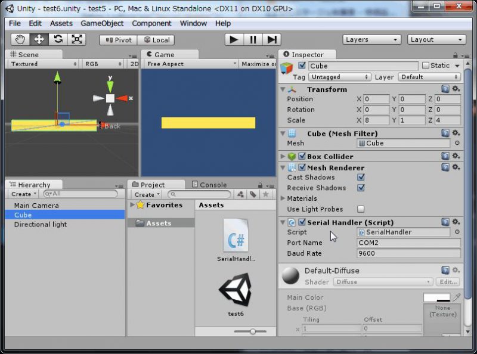Open the Layers dropdown
Screen dimensions: 477x354
[371, 39]
